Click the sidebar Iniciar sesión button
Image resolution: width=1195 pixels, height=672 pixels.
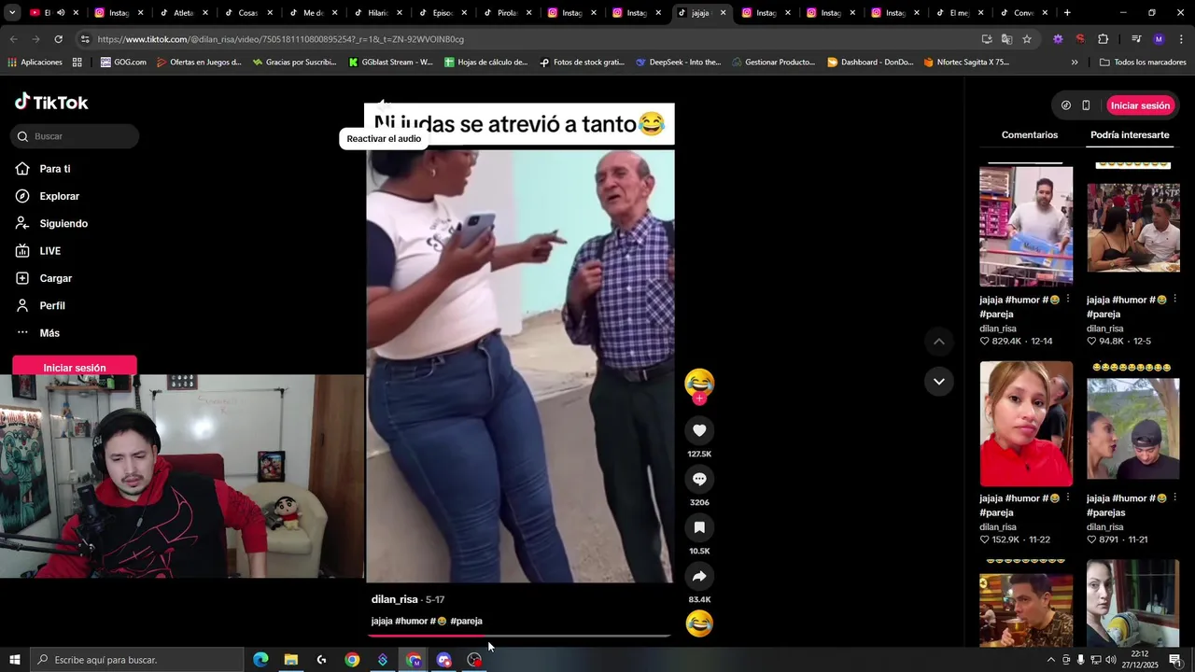[75, 367]
